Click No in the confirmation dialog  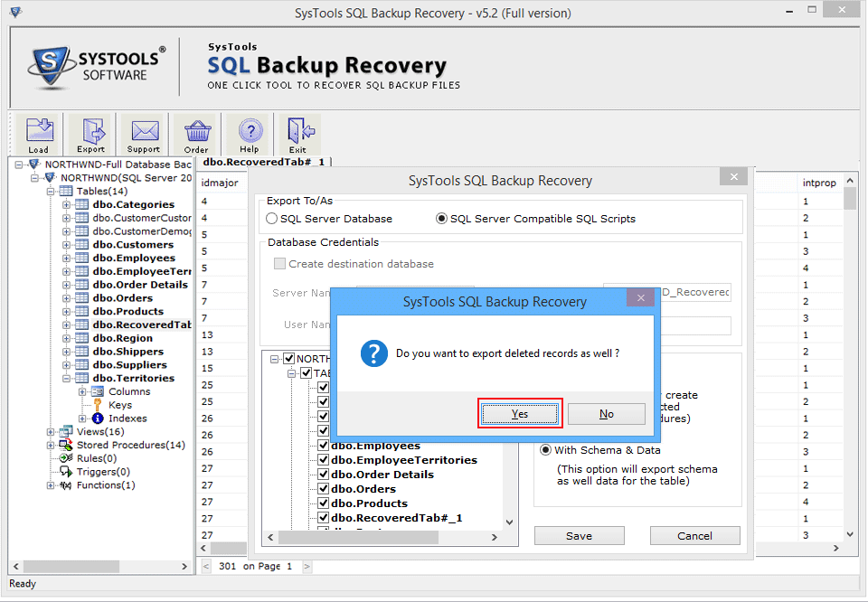(606, 413)
